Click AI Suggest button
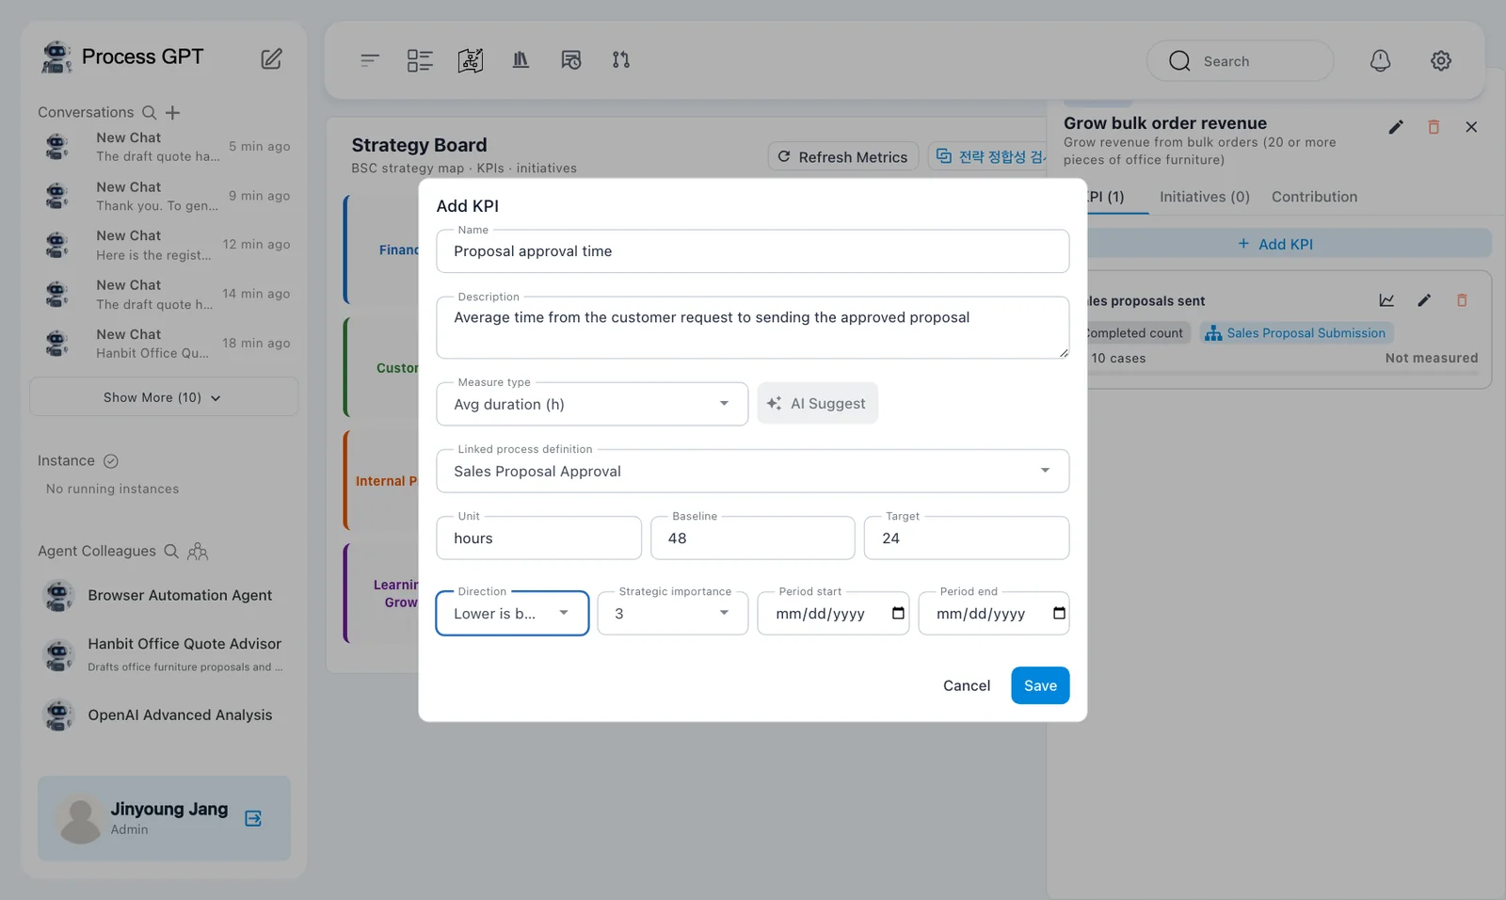1506x900 pixels. [817, 403]
